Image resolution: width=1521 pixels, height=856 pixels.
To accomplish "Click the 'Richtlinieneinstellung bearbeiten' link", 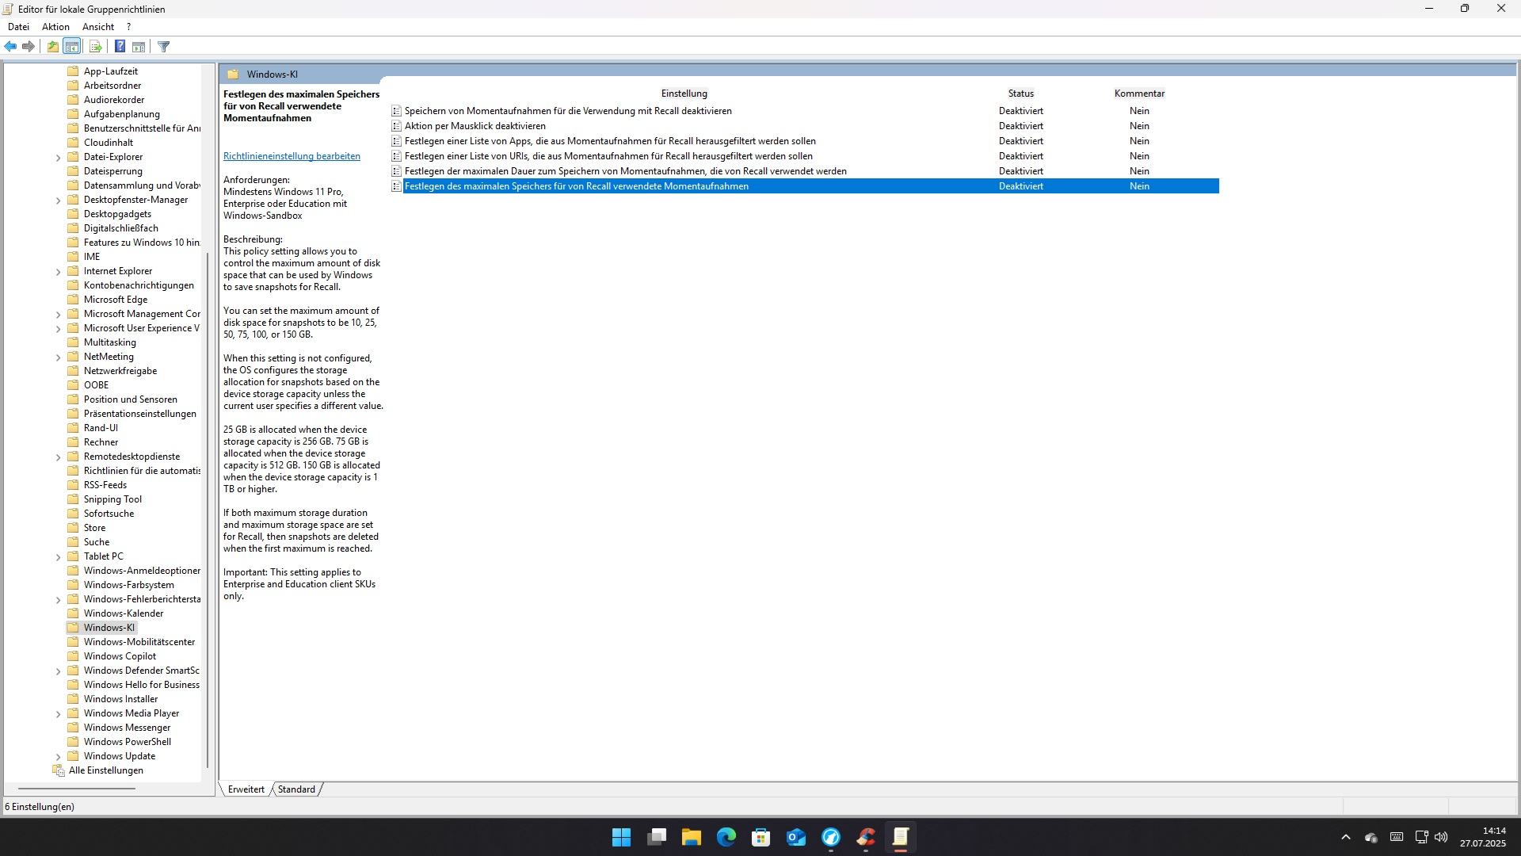I will (x=292, y=156).
